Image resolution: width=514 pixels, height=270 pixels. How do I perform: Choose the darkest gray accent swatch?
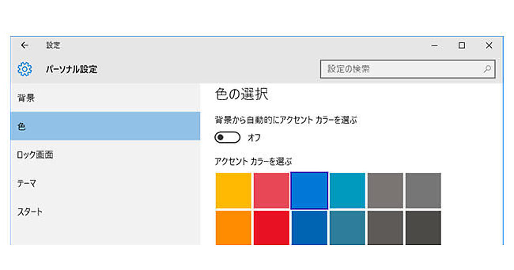pos(423,228)
